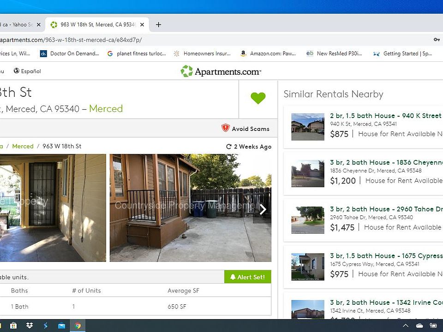Open a new browser tab with plus button
The height and width of the screenshot is (332, 443).
[158, 24]
